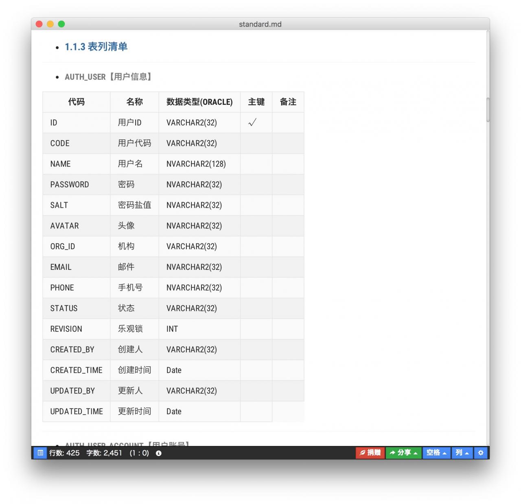Click the 字数: 2,451 word count

[x=104, y=453]
